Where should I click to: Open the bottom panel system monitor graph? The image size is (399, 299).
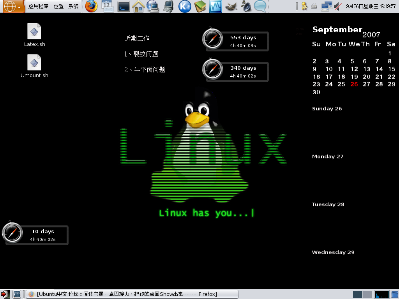point(382,294)
